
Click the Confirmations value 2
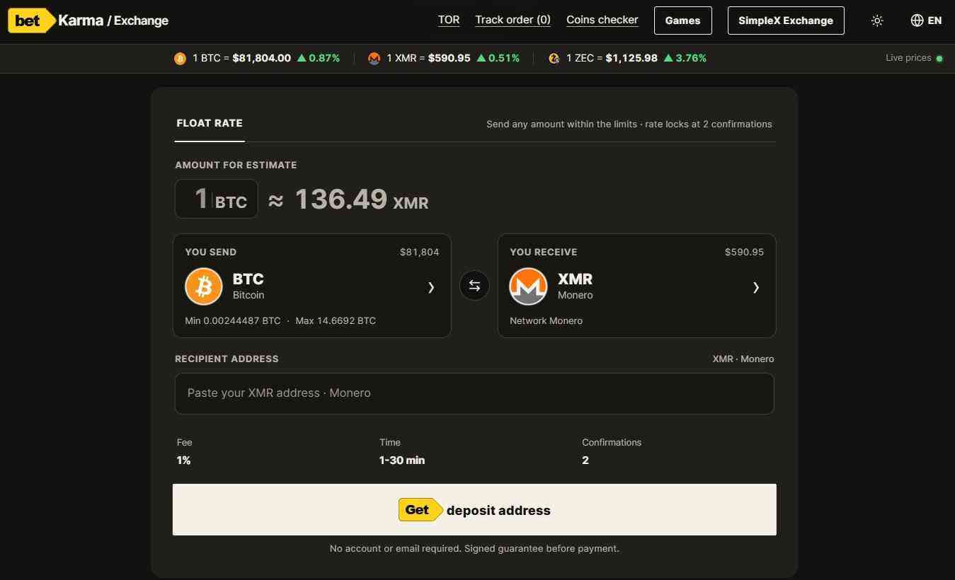pos(585,460)
